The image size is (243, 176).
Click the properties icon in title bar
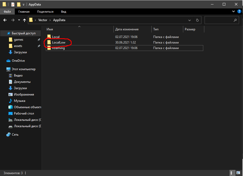point(13,4)
